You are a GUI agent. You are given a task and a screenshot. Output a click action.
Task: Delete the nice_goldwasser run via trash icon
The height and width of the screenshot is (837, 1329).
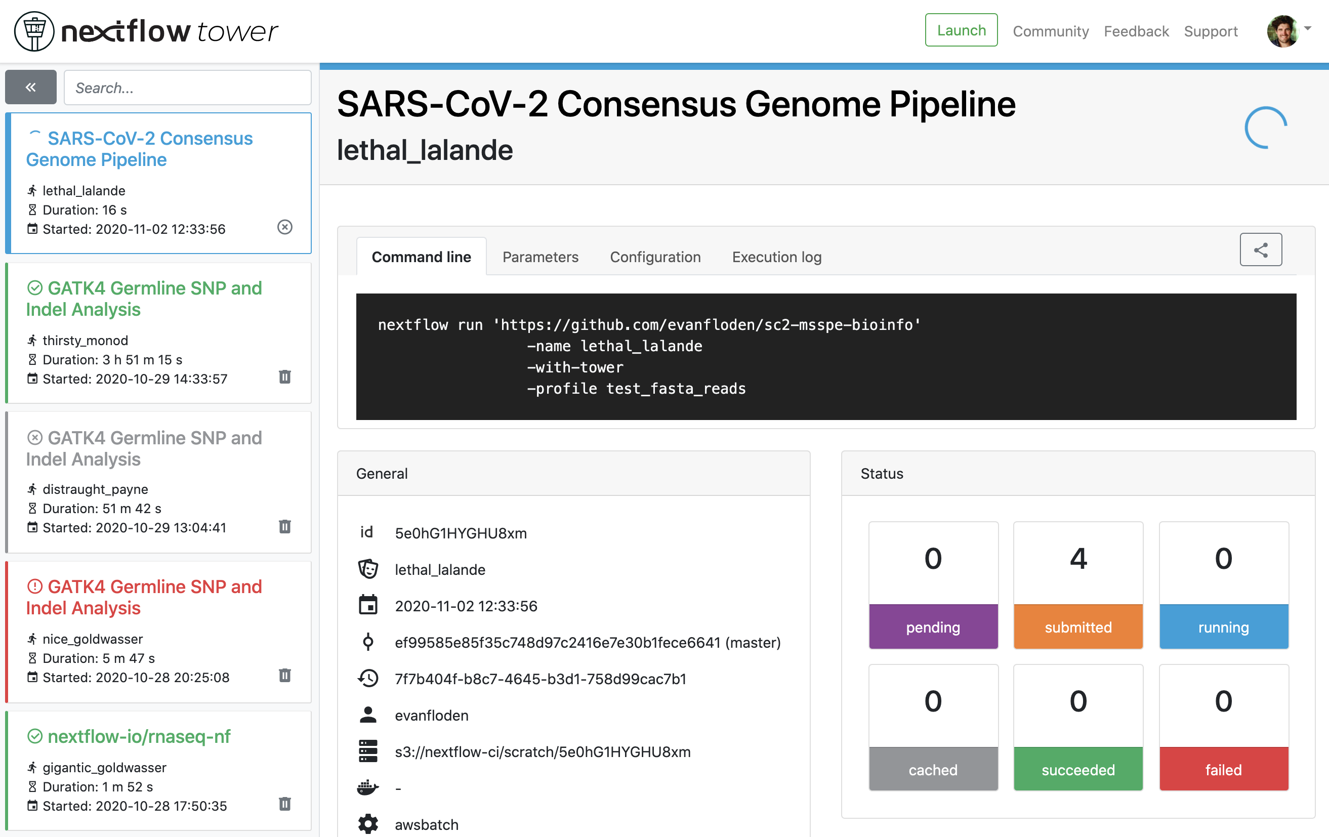(x=285, y=676)
